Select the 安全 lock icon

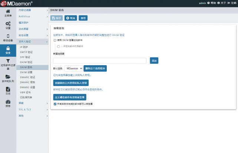pyautogui.click(x=8, y=49)
